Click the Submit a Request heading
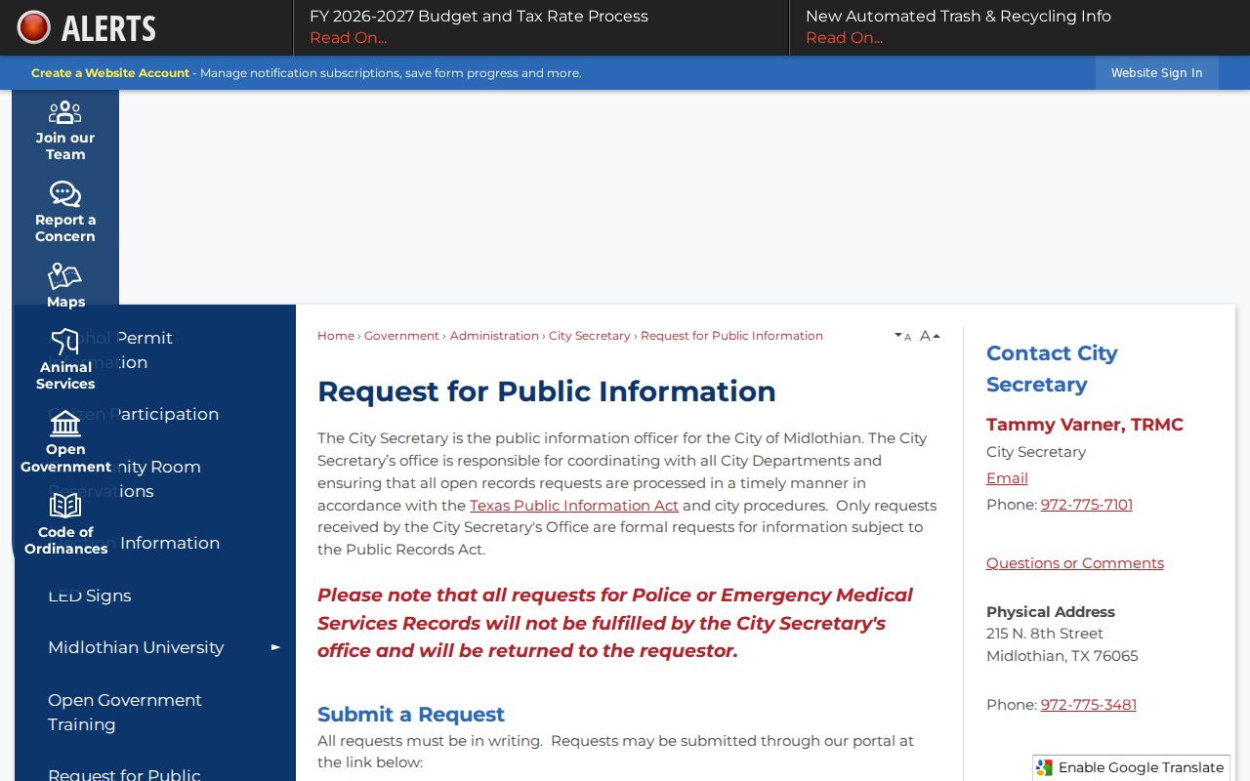This screenshot has height=781, width=1250. point(411,714)
